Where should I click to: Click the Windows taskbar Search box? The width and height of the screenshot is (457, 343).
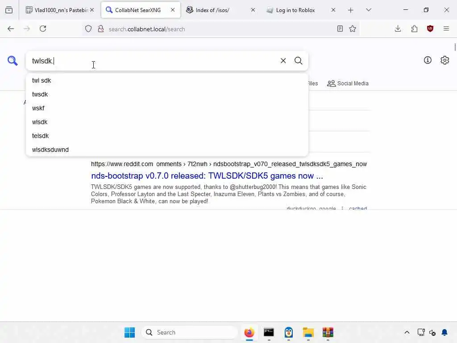click(190, 332)
